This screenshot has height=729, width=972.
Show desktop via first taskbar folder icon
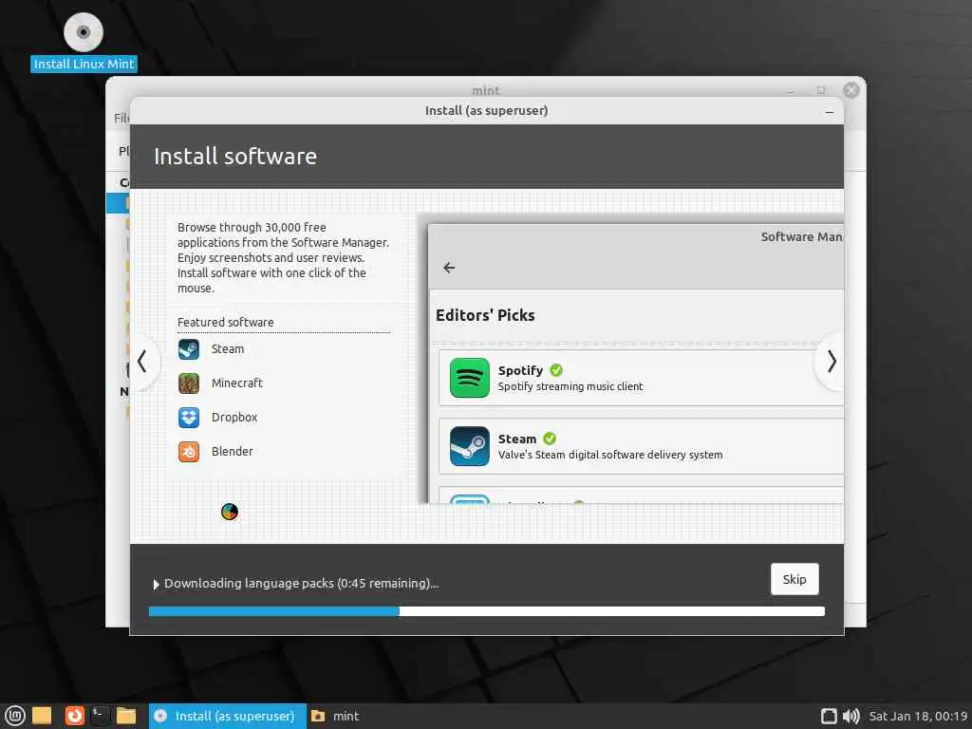pyautogui.click(x=42, y=716)
